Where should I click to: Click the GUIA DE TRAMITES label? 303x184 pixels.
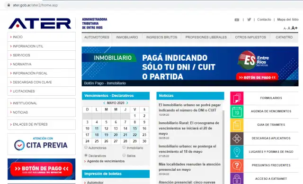[x=271, y=125]
